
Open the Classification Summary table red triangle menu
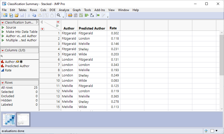tap(3, 23)
